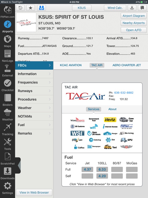Expand the Procedures row
Image resolution: width=148 pixels, height=198 pixels.
(x=34, y=99)
